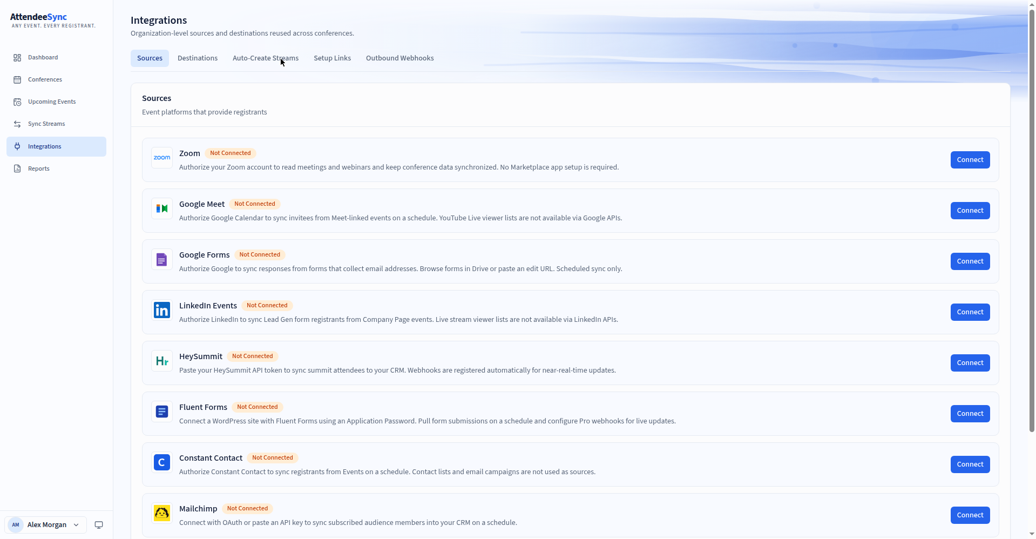Viewport: 1036px width, 539px height.
Task: Open the Alex Morgan account dropdown
Action: (46, 525)
